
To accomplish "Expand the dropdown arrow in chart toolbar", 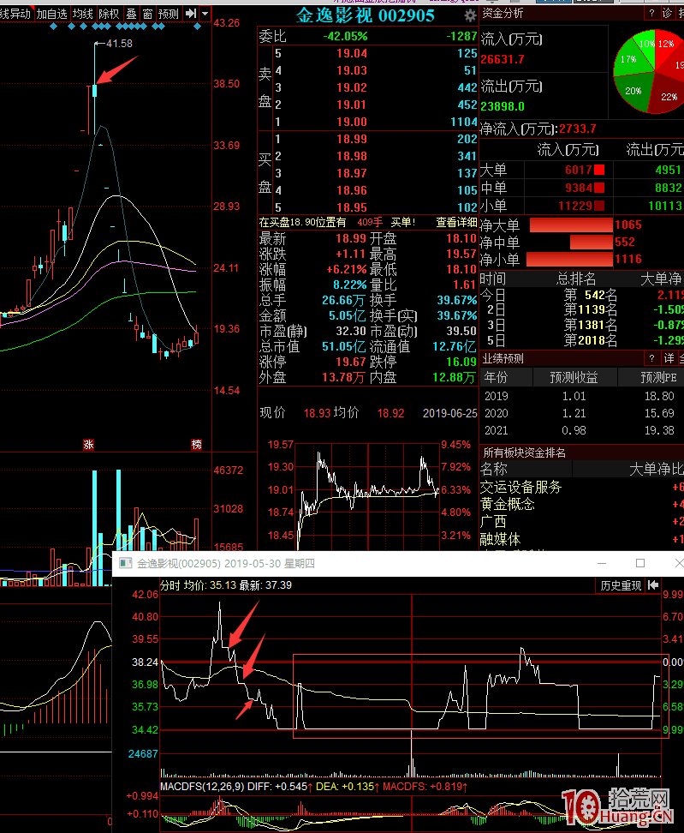I will coord(205,14).
